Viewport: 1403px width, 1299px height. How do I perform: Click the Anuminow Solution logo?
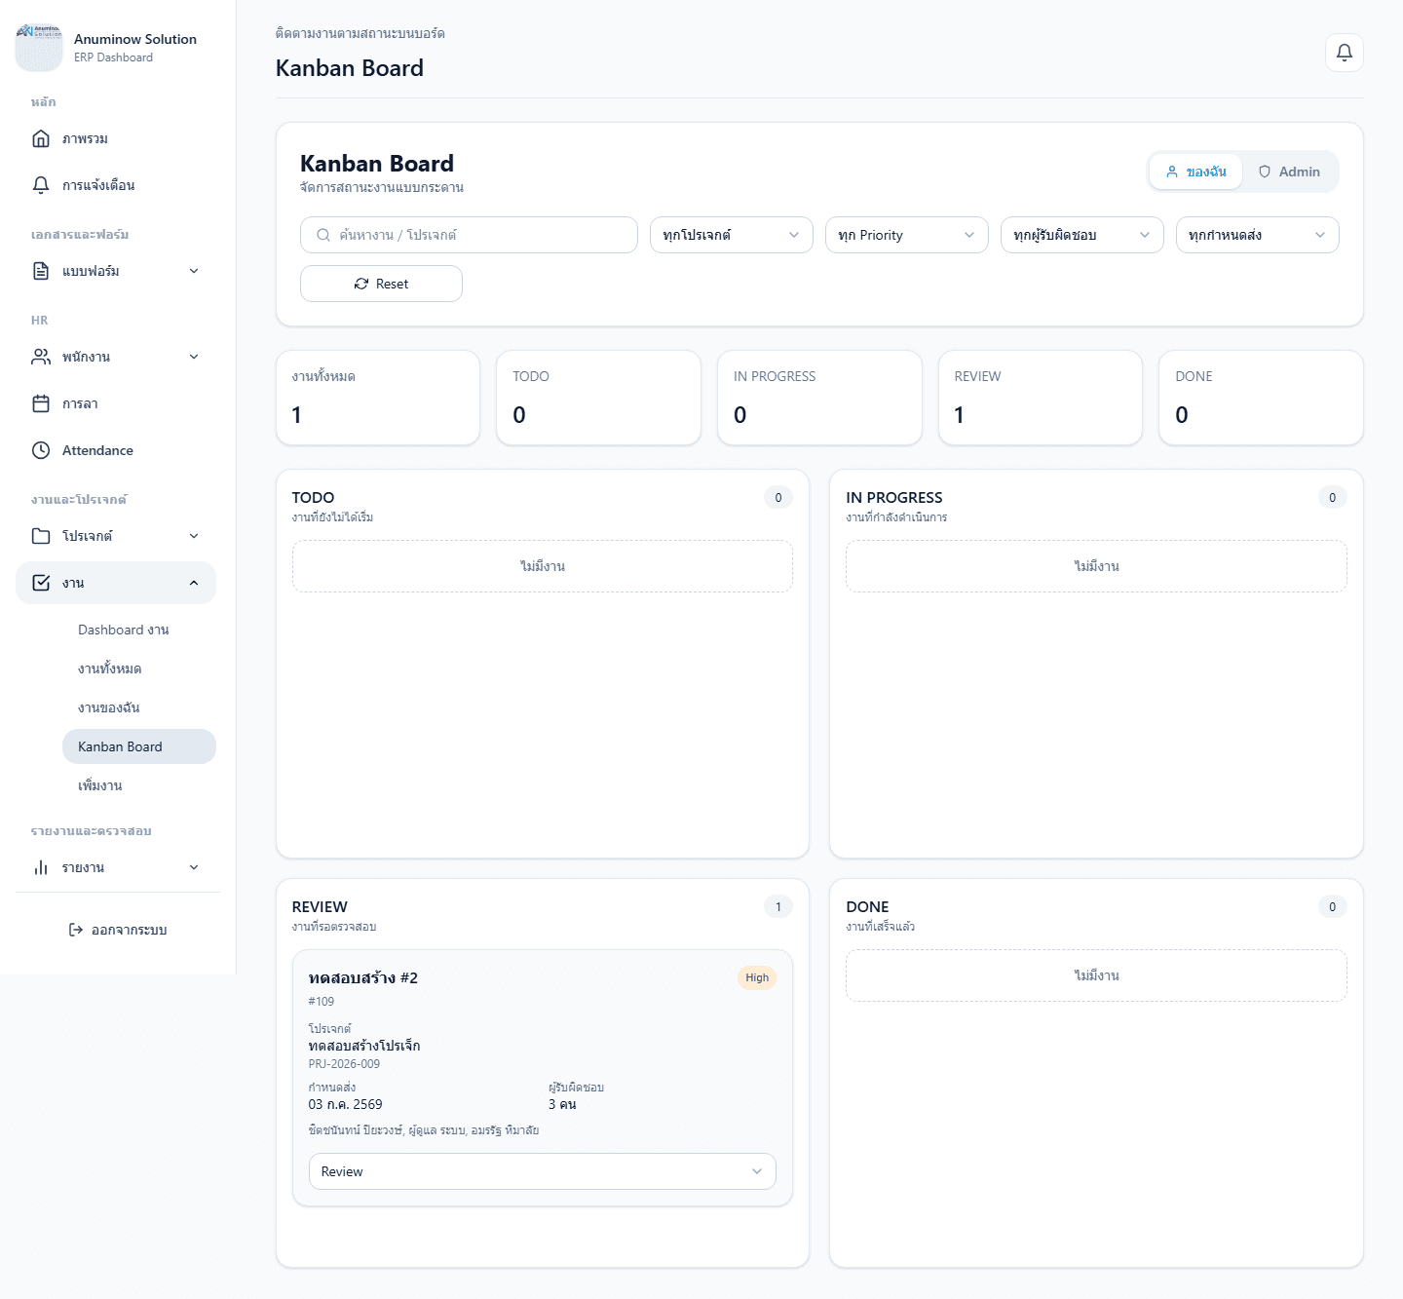tap(39, 48)
